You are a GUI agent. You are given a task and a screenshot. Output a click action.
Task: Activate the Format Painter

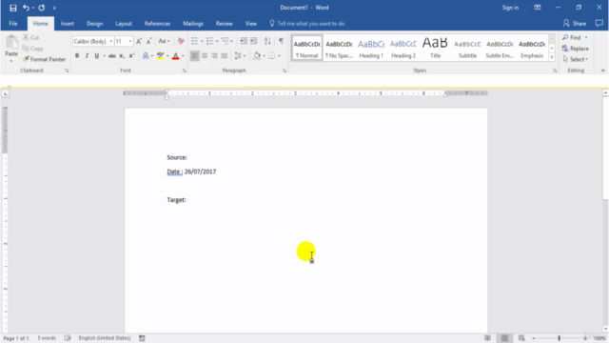coord(44,59)
